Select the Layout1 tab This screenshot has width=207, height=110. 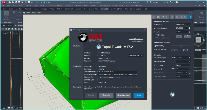(x=19, y=108)
